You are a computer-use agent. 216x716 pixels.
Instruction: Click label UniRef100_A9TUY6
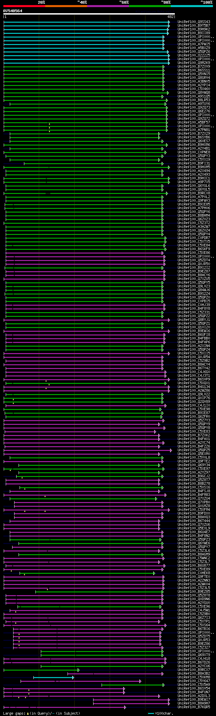(194, 104)
